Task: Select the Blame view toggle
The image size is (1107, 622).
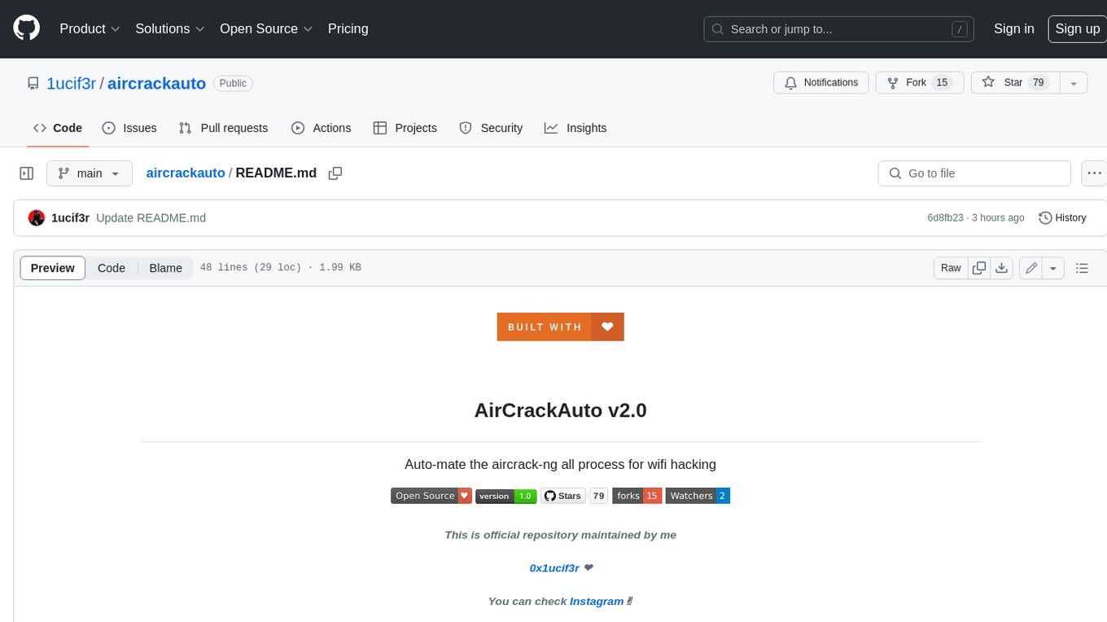Action: pos(165,268)
